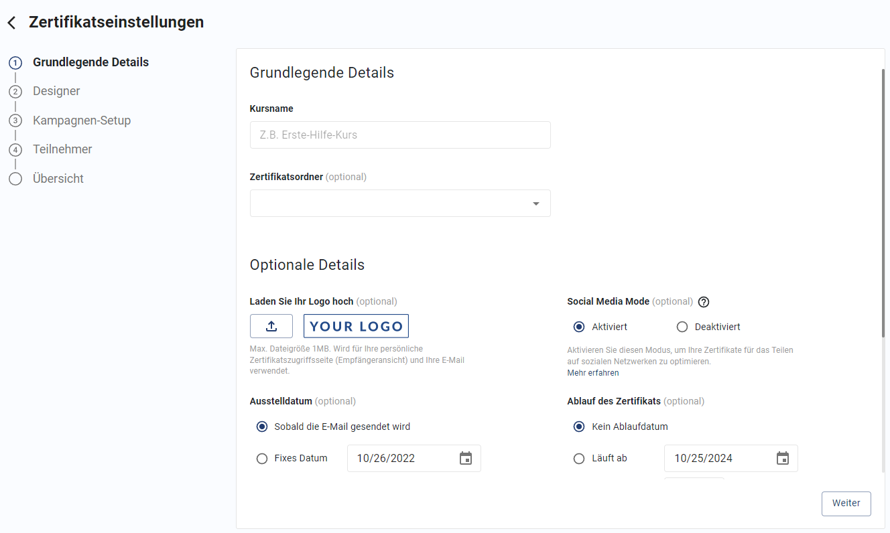Click the step 4 circle for Teilnehmer
890x533 pixels.
pos(15,149)
